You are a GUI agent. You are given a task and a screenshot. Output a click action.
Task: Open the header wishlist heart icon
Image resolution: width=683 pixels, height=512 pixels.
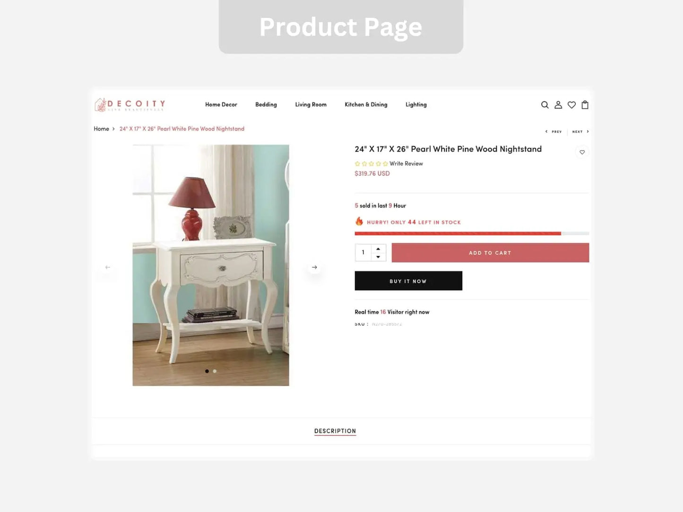(x=571, y=105)
